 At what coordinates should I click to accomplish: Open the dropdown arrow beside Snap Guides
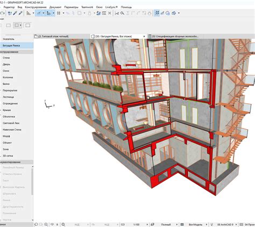coord(53,13)
